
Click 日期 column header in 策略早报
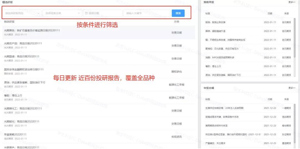tap(270, 14)
